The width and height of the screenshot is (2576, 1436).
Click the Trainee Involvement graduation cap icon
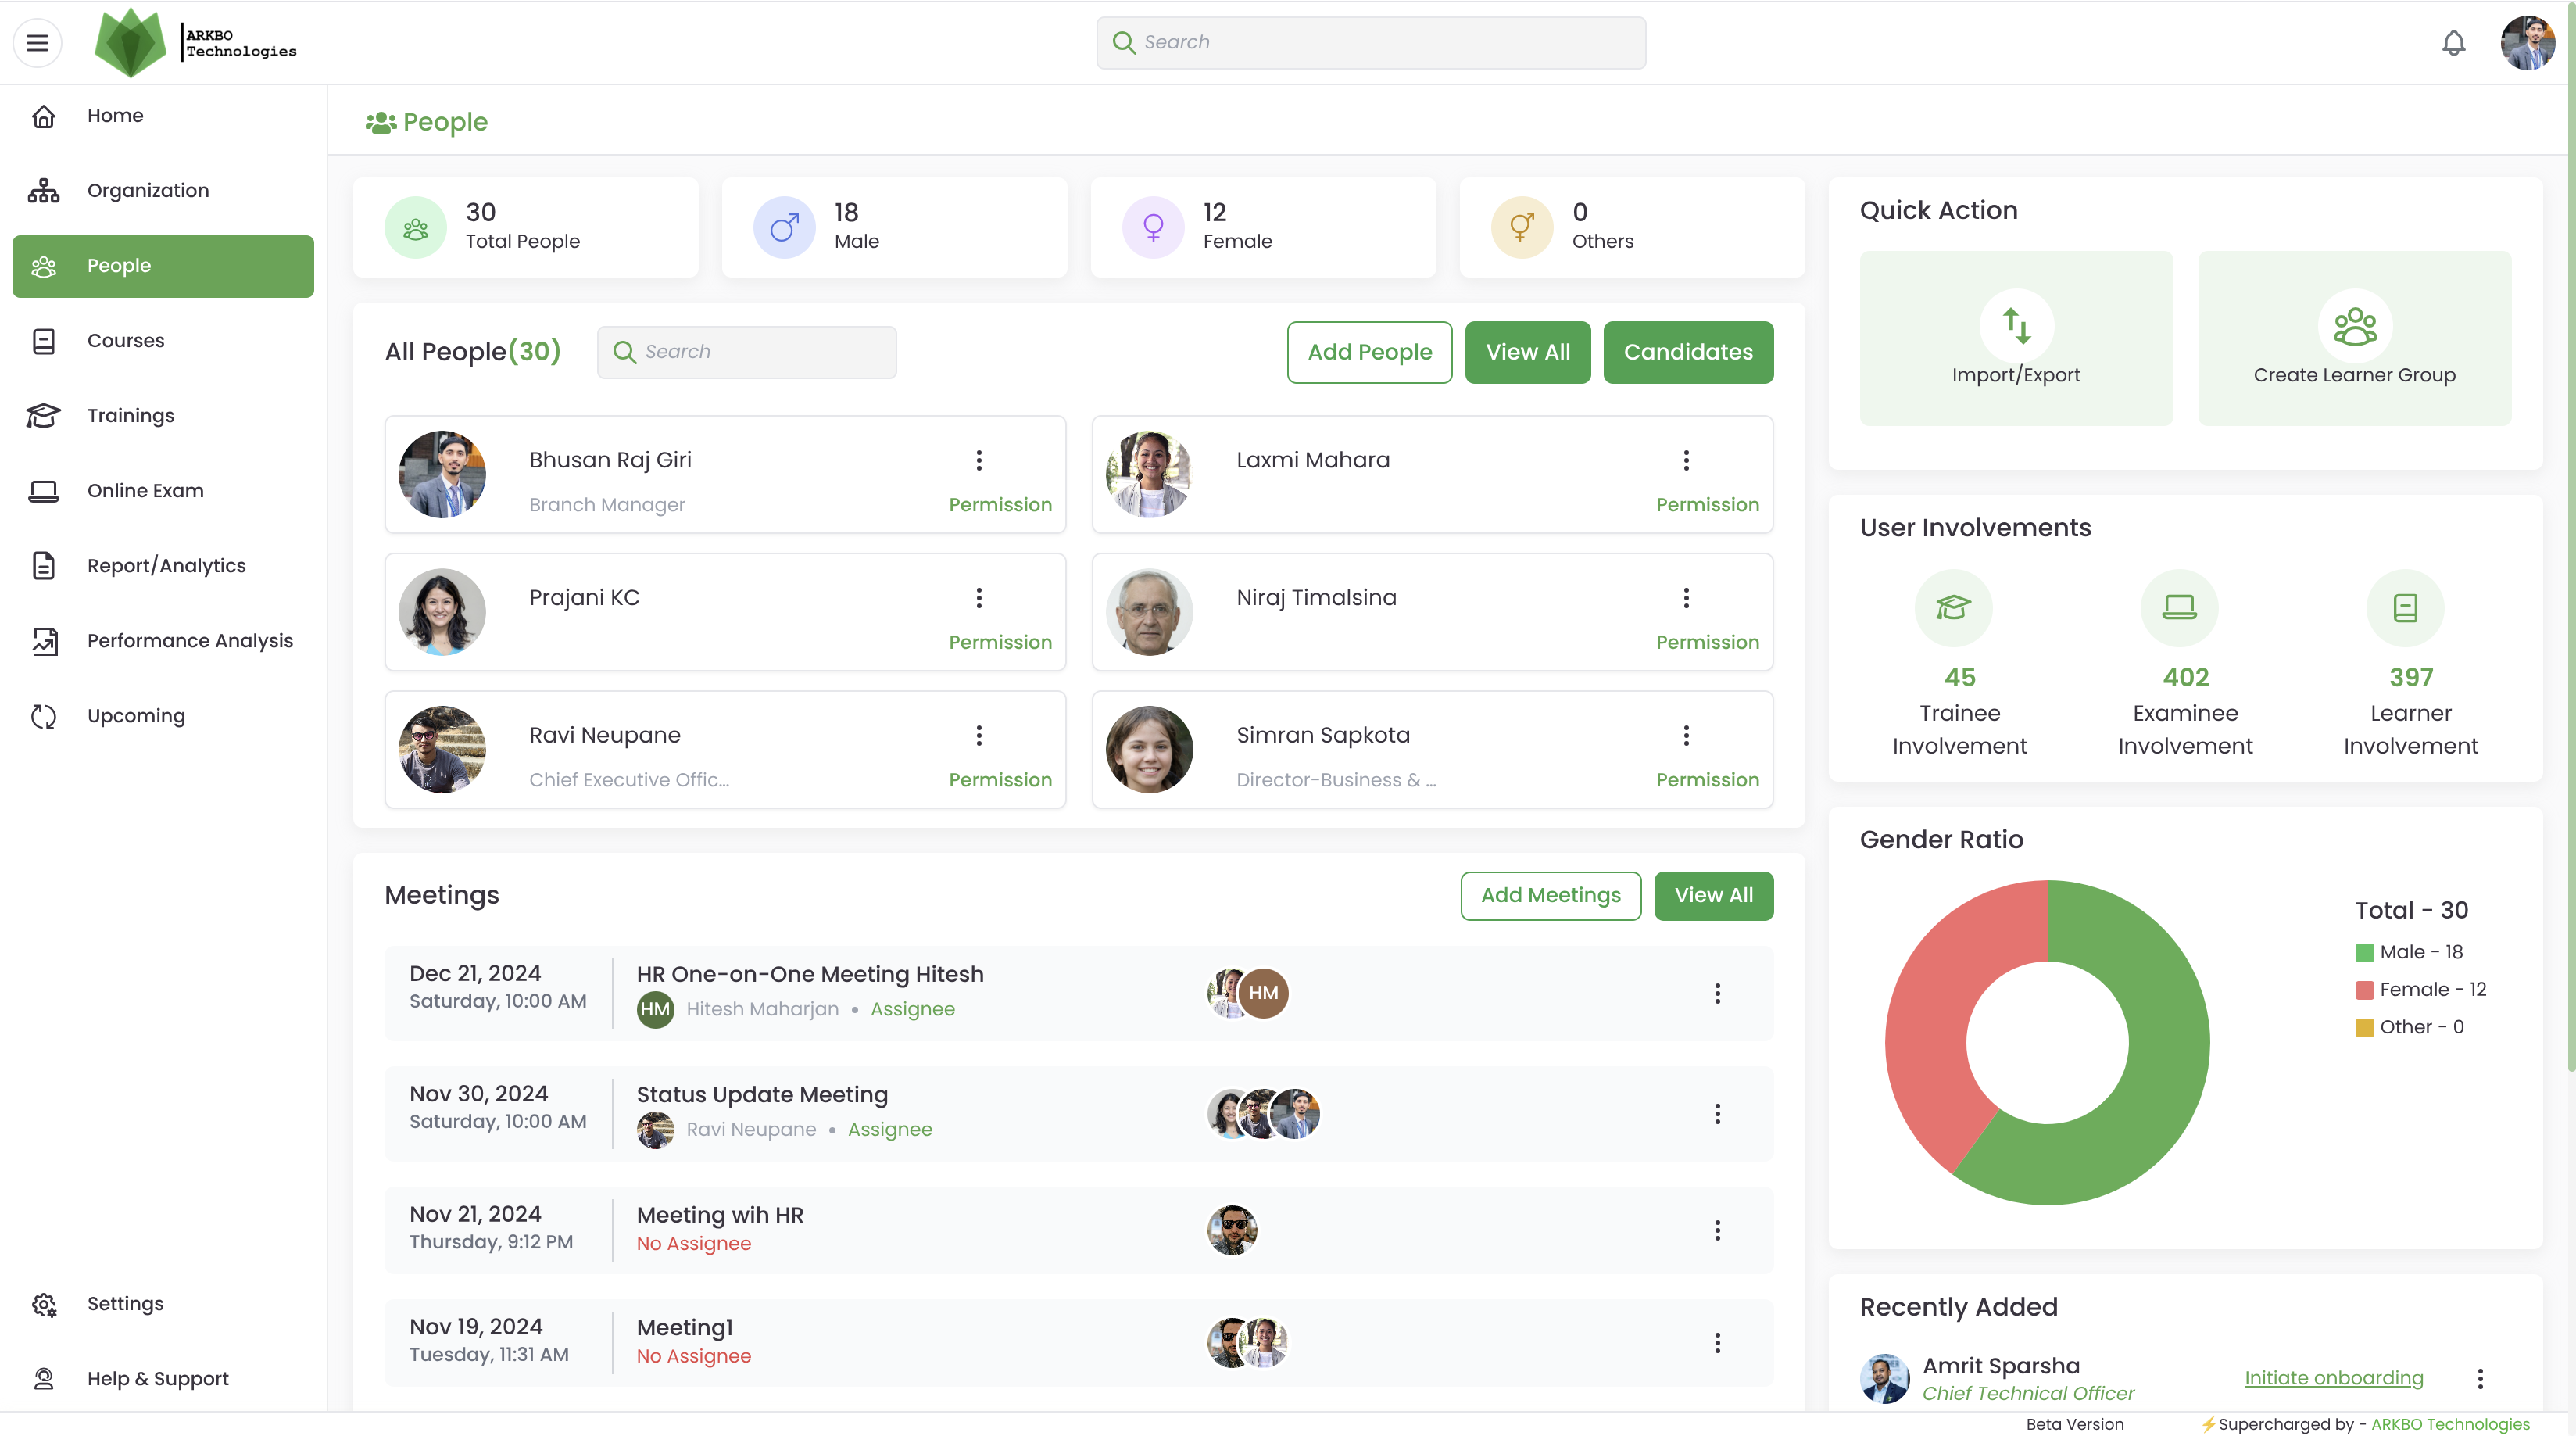[x=1953, y=607]
